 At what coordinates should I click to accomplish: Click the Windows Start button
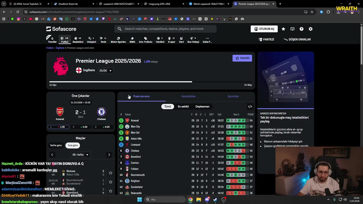(x=140, y=199)
